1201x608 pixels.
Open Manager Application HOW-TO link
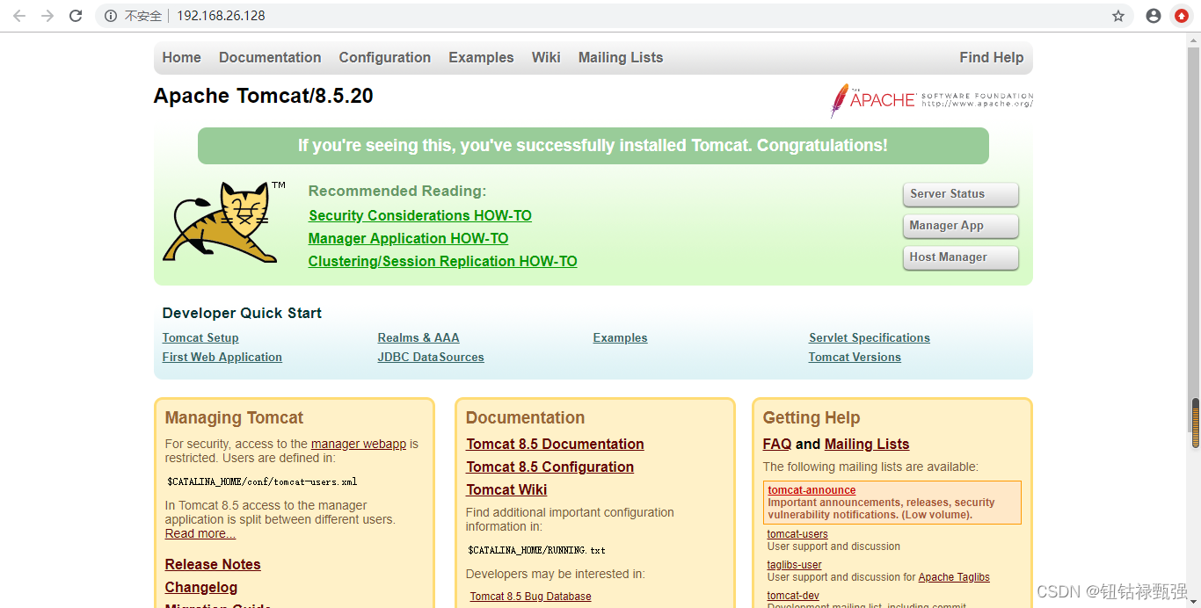pos(408,238)
